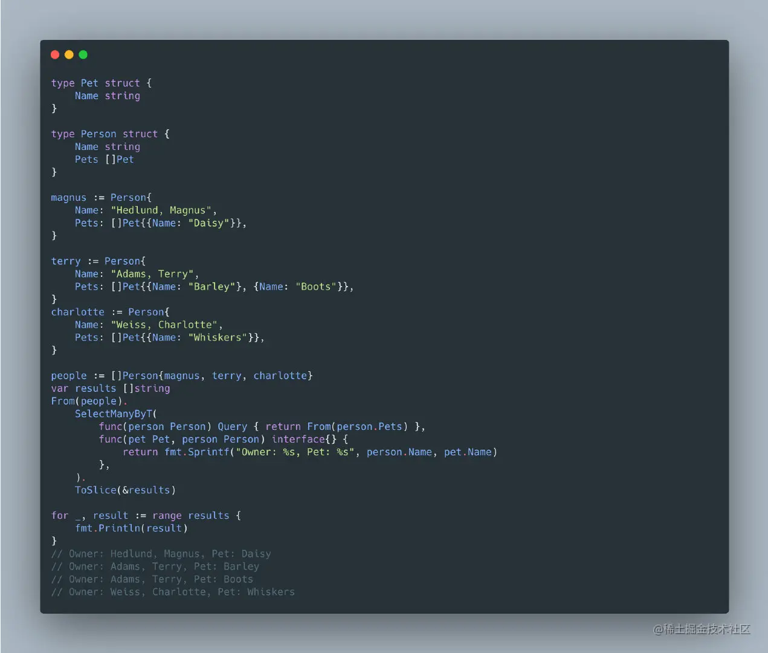The image size is (768, 653).
Task: Click the 'Pets []Pet' field line
Action: (105, 159)
